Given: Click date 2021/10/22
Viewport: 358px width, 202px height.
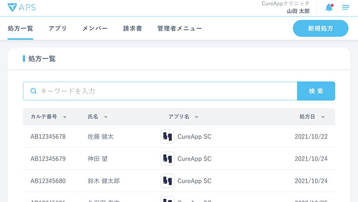Looking at the screenshot, I should pyautogui.click(x=311, y=136).
